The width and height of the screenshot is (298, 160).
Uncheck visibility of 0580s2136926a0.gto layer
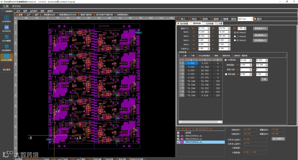[x=178, y=139]
